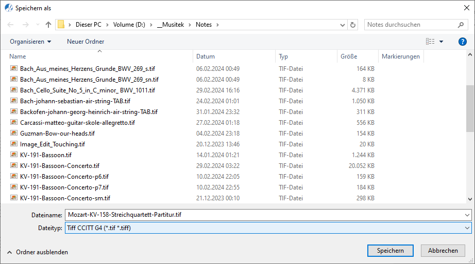Click the search magnifier icon
The image size is (475, 264).
461,25
